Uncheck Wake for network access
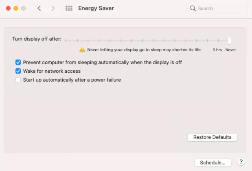Screen dimensions: 252x171 pos(18,71)
